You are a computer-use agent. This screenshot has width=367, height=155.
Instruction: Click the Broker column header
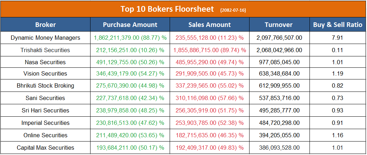[45, 25]
